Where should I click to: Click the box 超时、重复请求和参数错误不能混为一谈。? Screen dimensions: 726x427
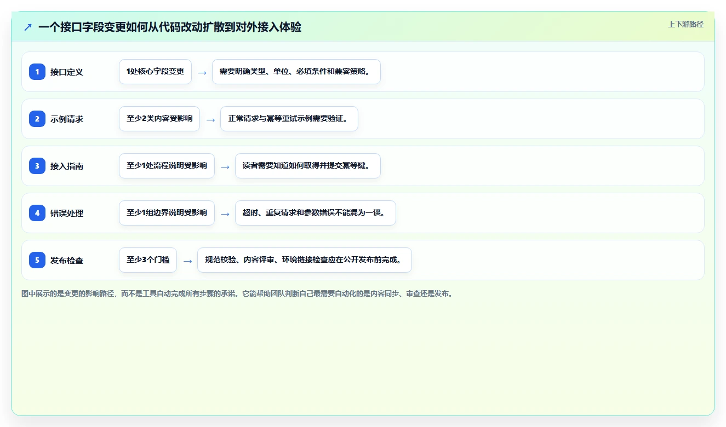[316, 213]
